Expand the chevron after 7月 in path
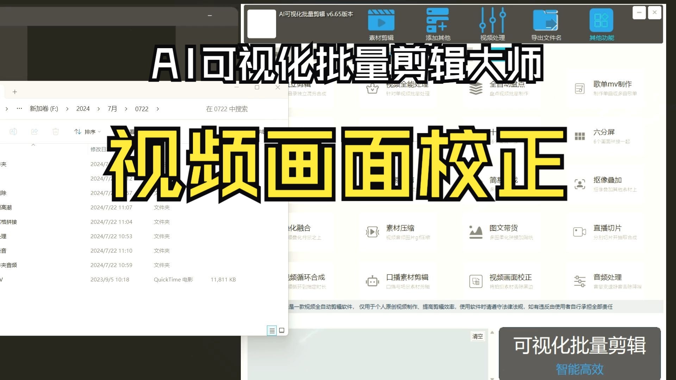 point(126,109)
